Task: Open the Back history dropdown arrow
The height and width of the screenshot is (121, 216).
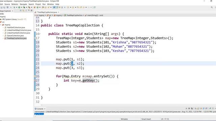Action: (86, 7)
